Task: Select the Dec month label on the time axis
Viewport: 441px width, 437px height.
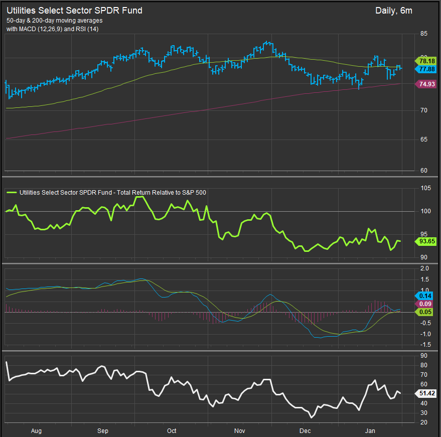Action: point(305,431)
